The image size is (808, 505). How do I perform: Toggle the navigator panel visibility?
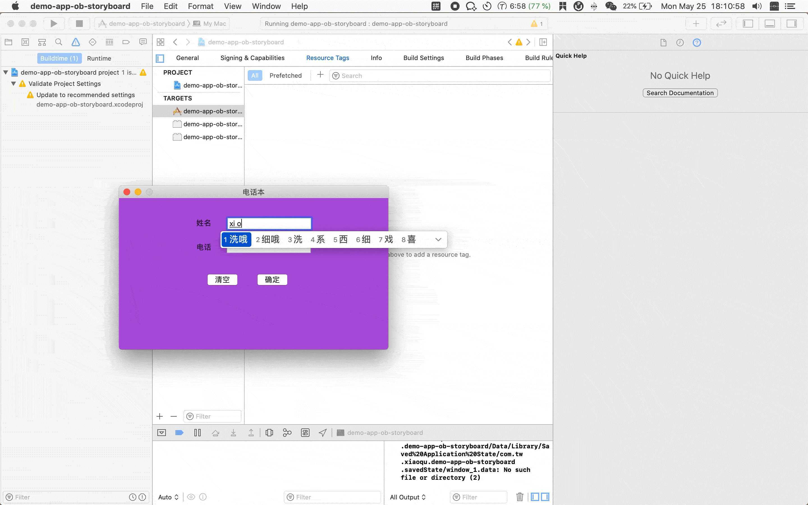pyautogui.click(x=748, y=23)
